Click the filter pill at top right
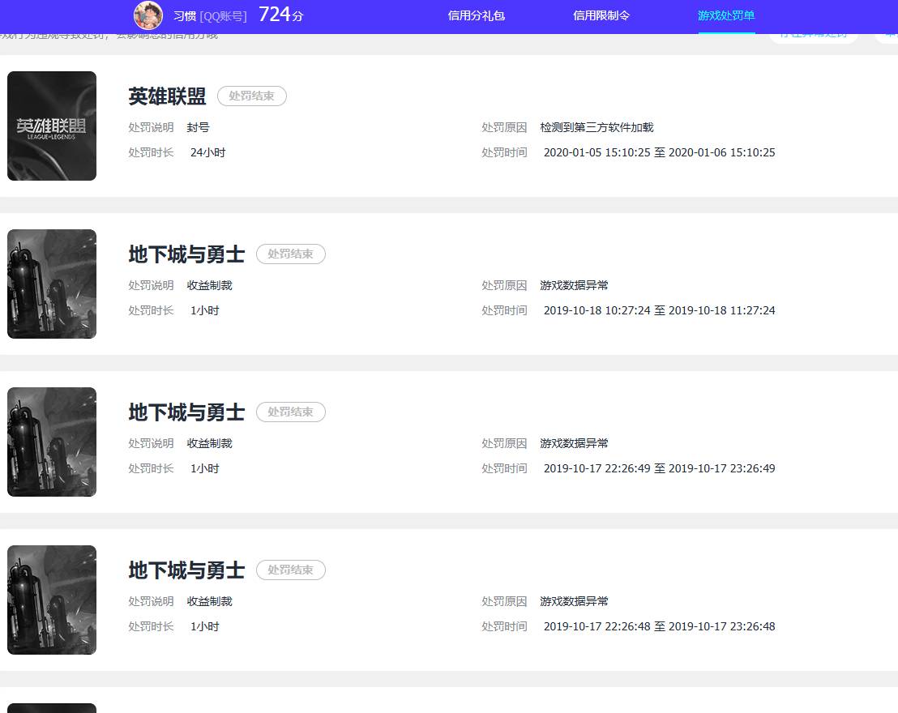The image size is (898, 713). (x=813, y=35)
